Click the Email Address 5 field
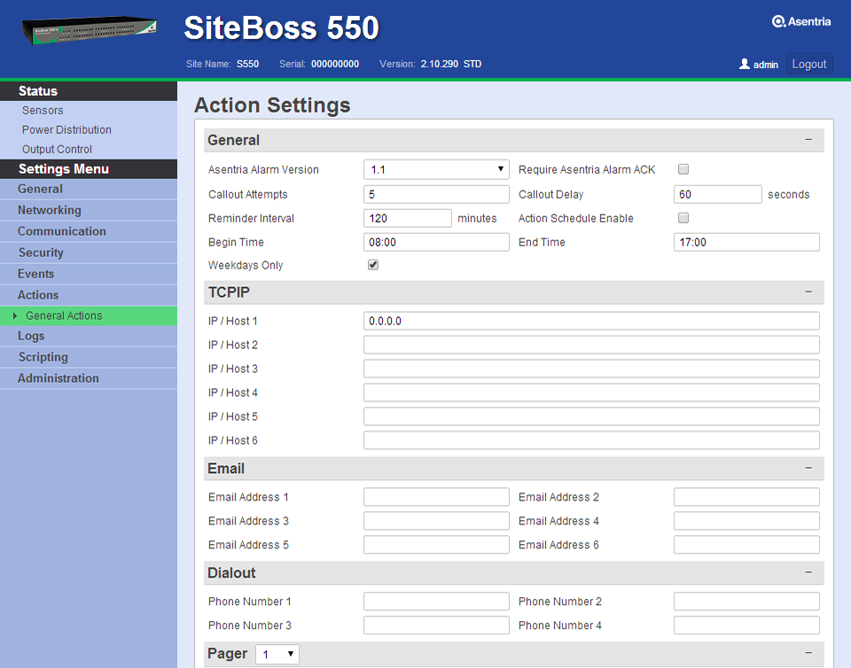Image resolution: width=851 pixels, height=668 pixels. (436, 544)
